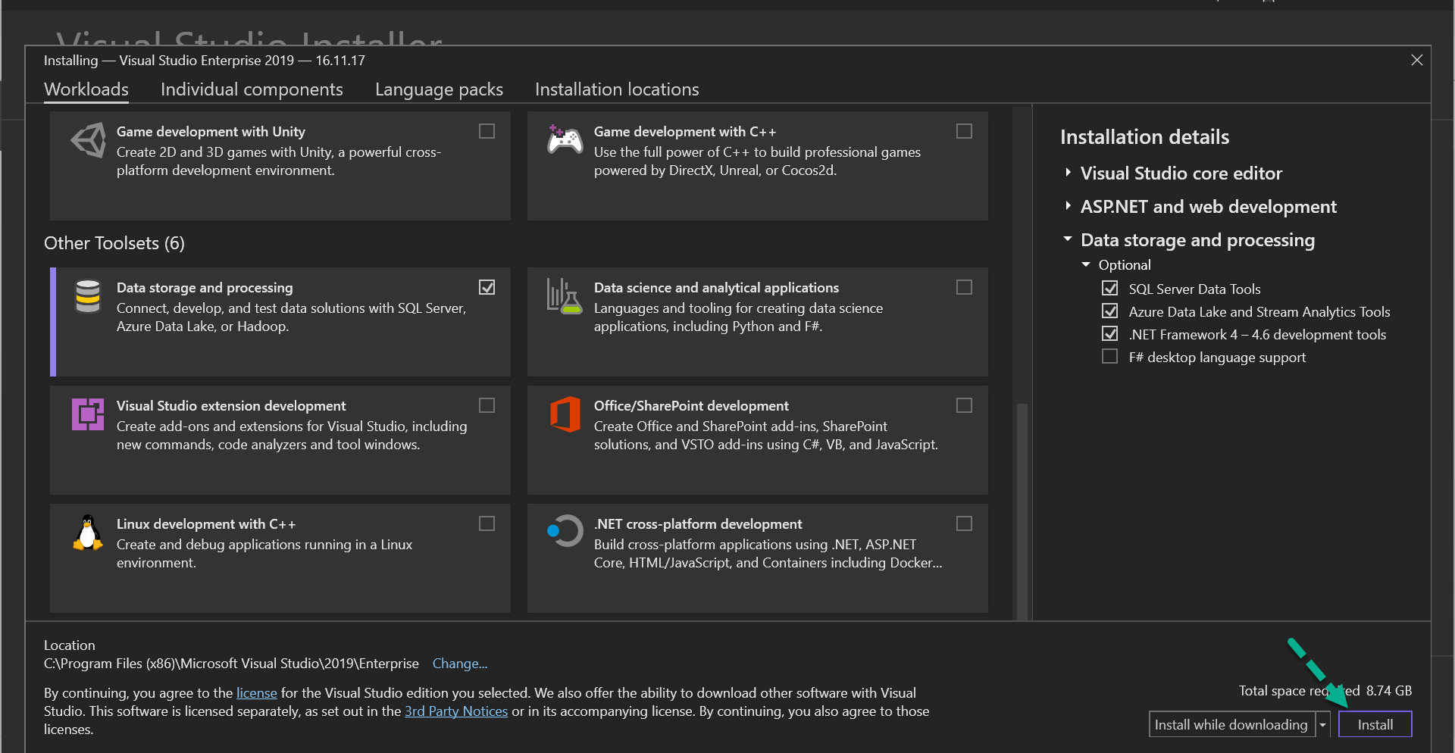The width and height of the screenshot is (1455, 753).
Task: Collapse the Data storage and processing details
Action: tap(1067, 239)
